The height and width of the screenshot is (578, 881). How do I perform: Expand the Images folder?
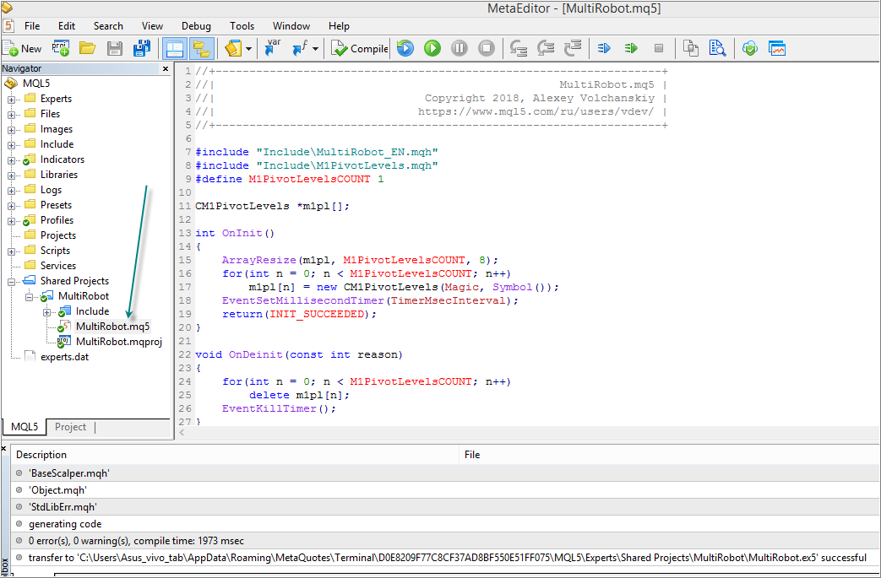tap(11, 130)
